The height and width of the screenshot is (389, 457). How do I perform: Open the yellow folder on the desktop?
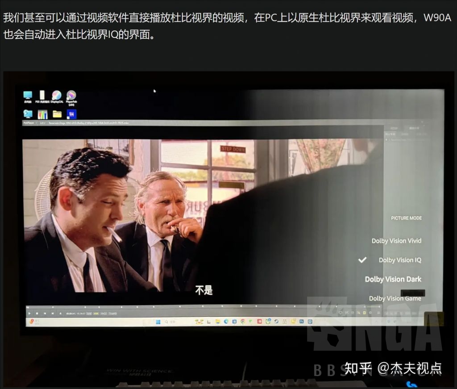[57, 114]
